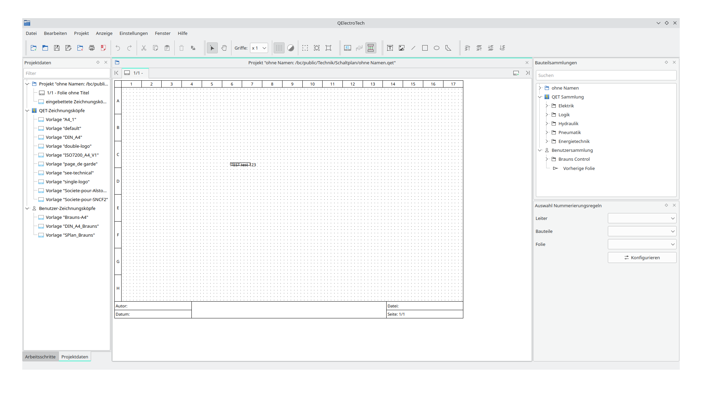Switch to the Arbeitsschritte tab
Image resolution: width=702 pixels, height=396 pixels.
(x=40, y=357)
